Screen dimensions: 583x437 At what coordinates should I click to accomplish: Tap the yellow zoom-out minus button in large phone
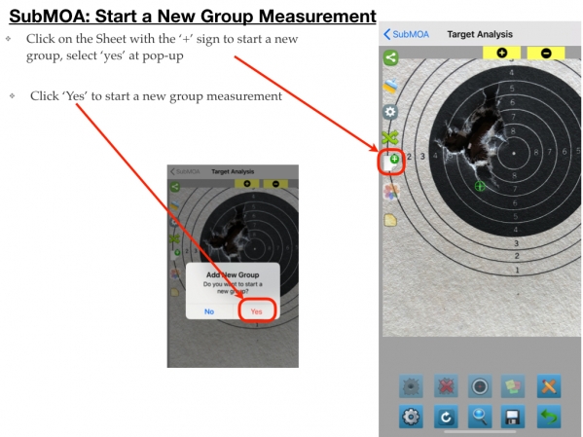point(546,53)
